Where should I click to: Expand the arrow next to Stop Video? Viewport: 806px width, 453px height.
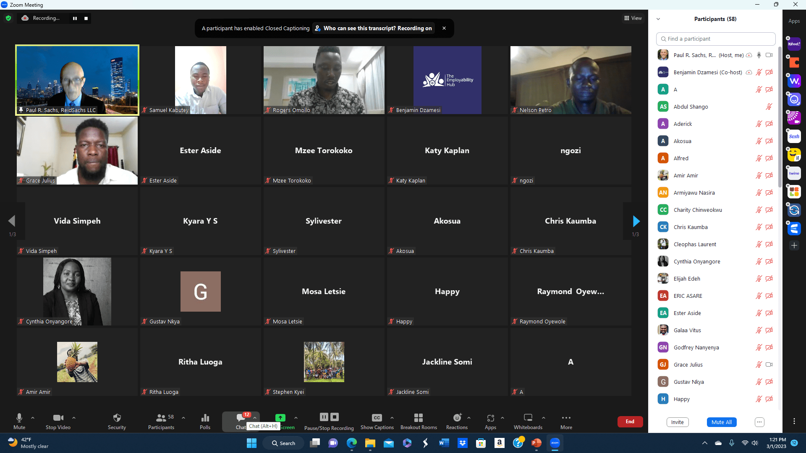click(74, 418)
